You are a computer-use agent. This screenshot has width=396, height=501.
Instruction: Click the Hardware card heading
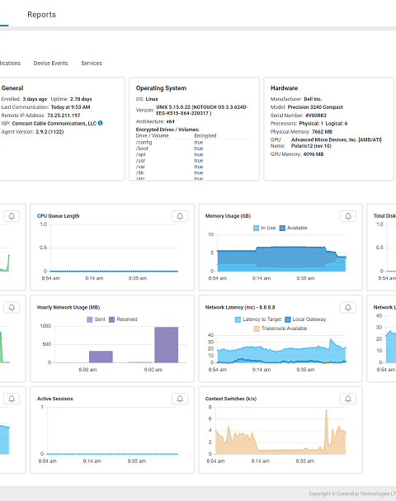(x=285, y=88)
